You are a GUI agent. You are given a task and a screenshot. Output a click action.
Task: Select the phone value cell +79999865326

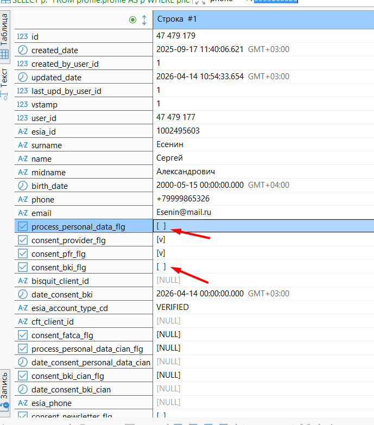pos(263,199)
